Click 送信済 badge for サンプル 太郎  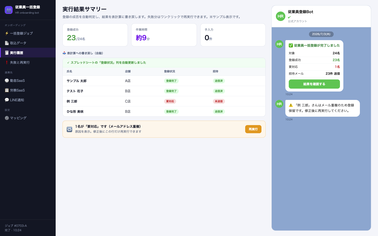tap(219, 81)
